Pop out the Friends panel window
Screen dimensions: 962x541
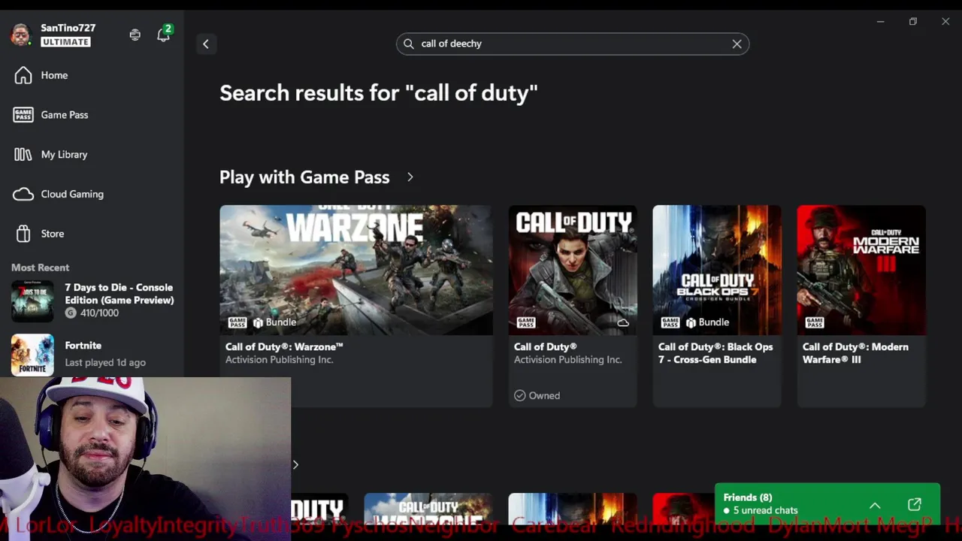coord(915,505)
